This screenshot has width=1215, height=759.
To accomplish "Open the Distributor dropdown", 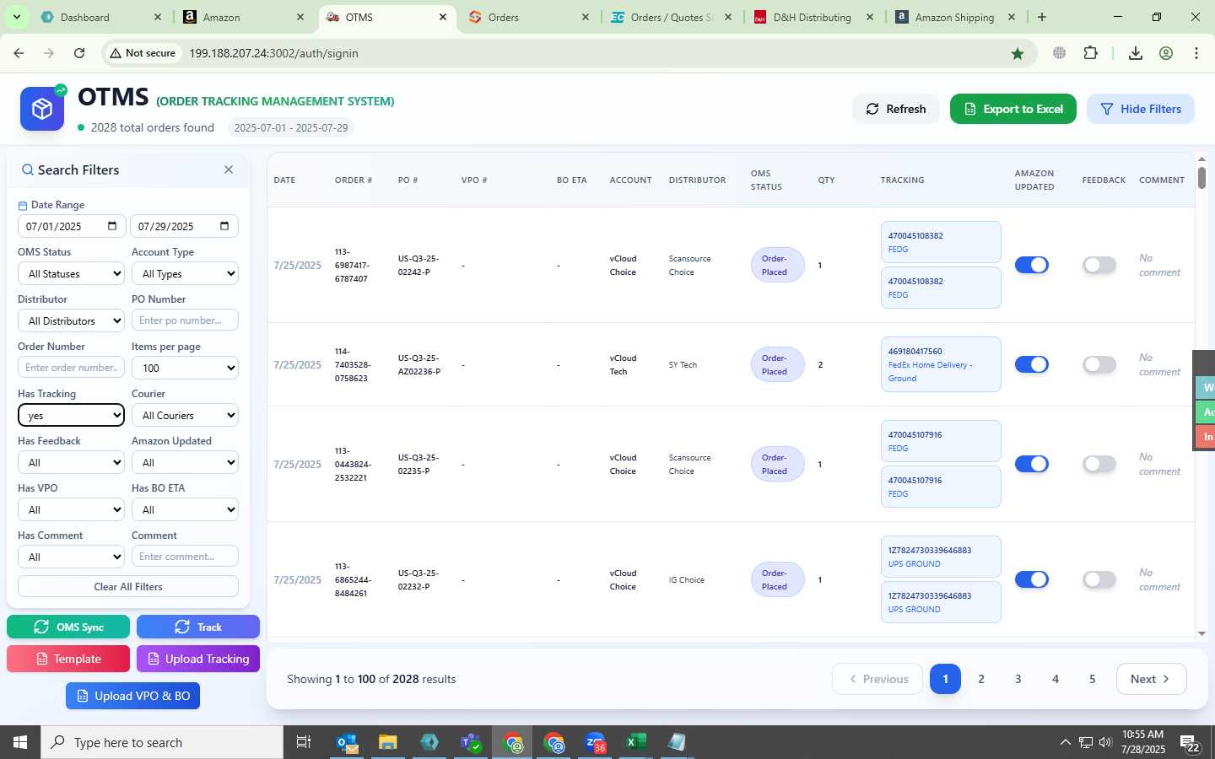I will click(71, 320).
